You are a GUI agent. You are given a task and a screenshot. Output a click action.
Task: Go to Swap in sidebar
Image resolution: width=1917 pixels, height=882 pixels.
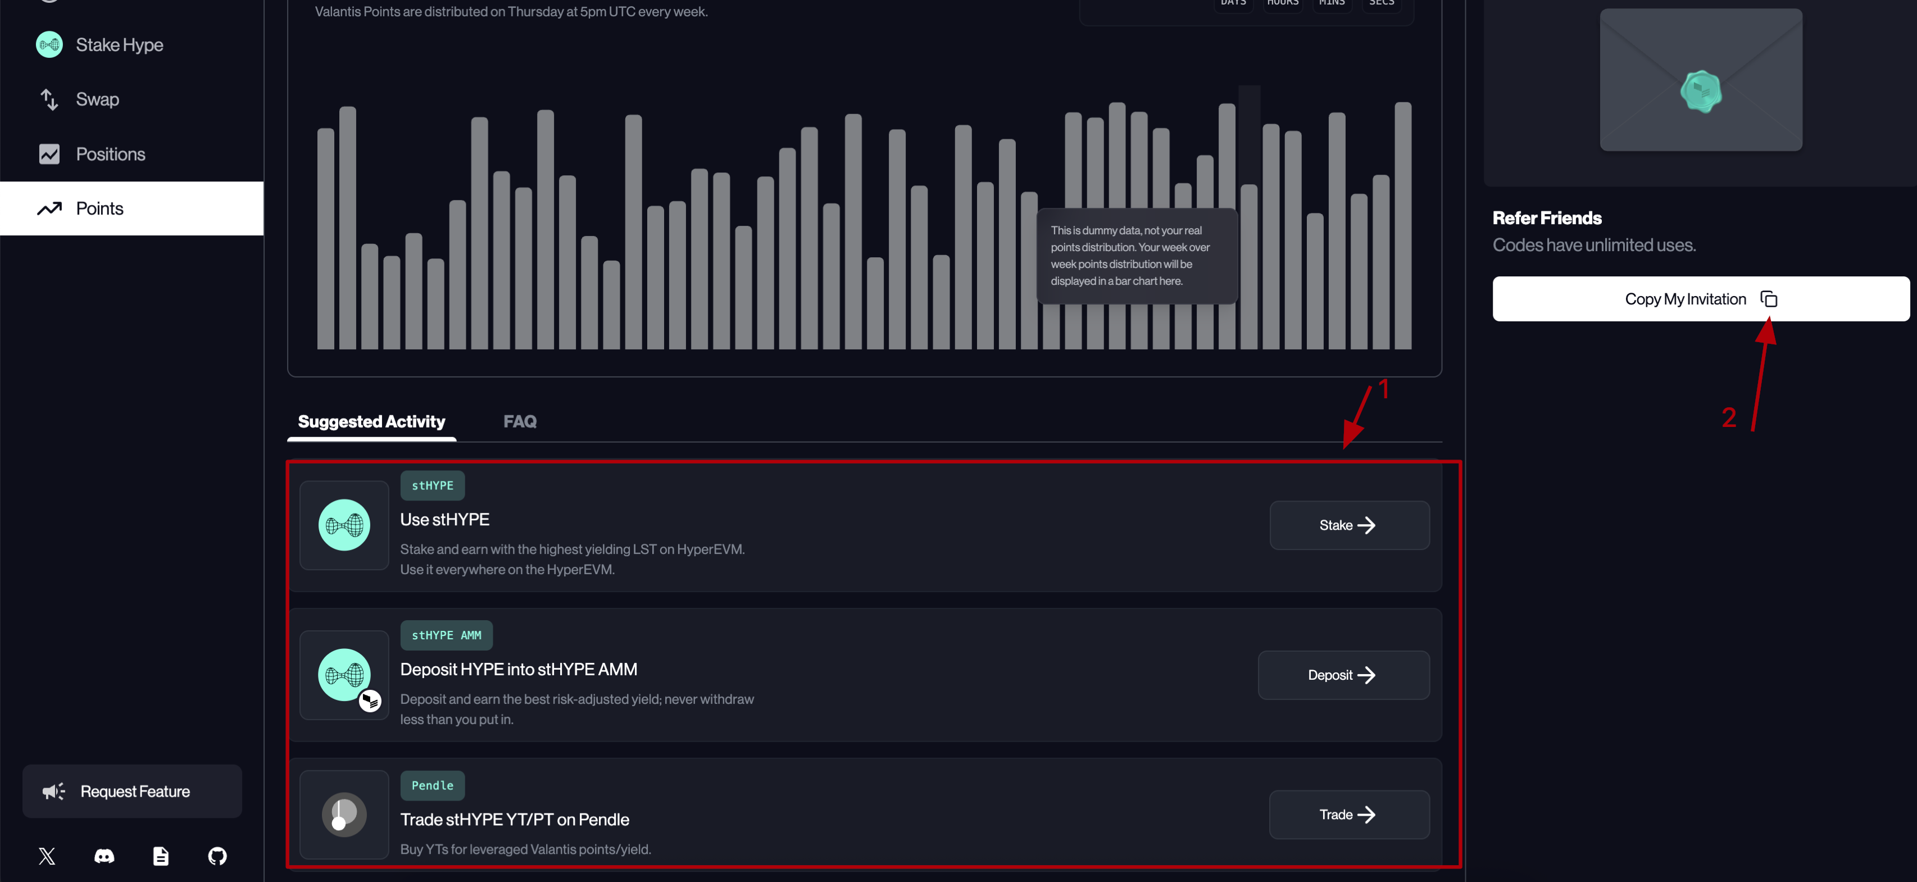[97, 99]
